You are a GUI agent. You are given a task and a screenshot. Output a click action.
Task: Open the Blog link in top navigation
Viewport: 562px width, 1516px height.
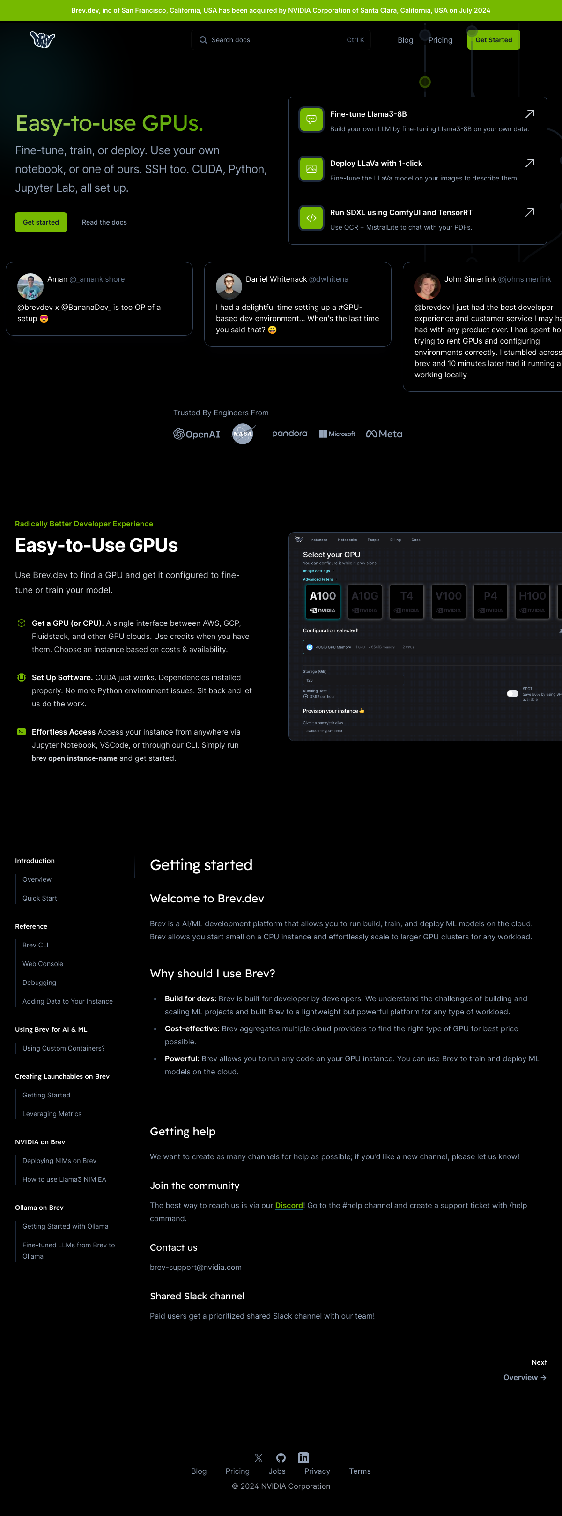405,40
